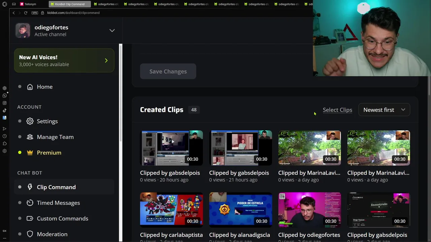Click the Save Changes button
431x242 pixels.
click(168, 71)
